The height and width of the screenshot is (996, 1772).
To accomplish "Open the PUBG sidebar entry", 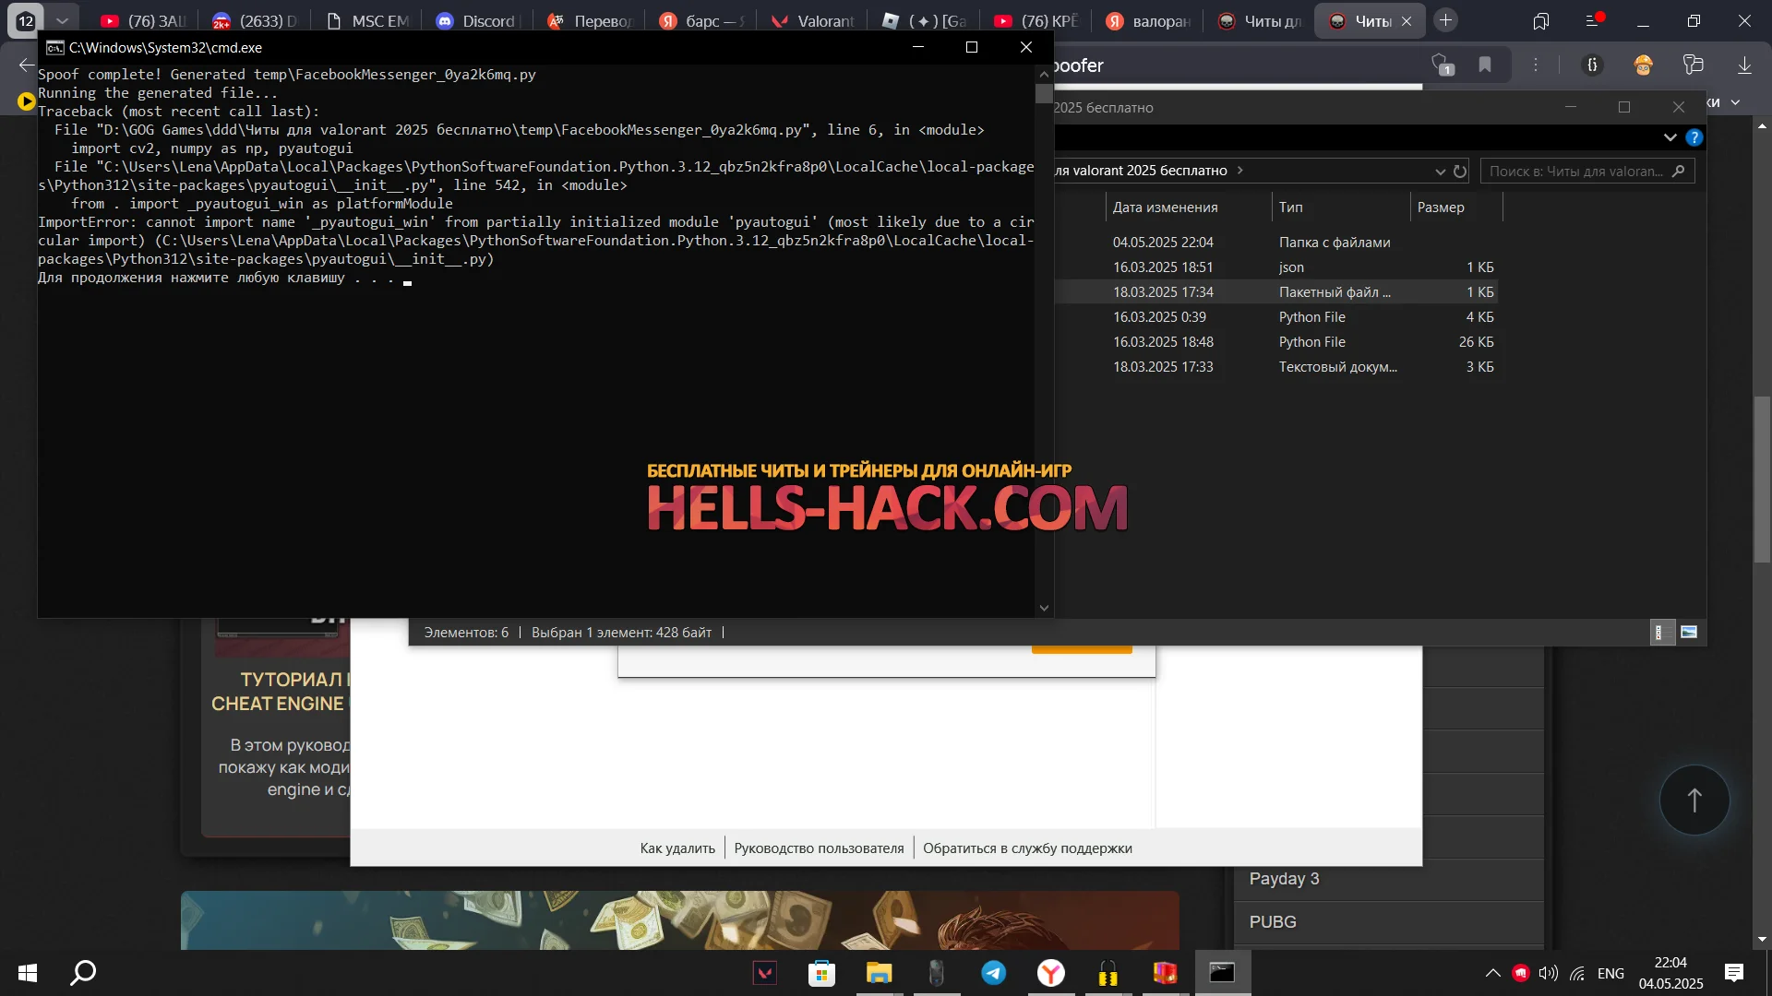I will pos(1388,922).
